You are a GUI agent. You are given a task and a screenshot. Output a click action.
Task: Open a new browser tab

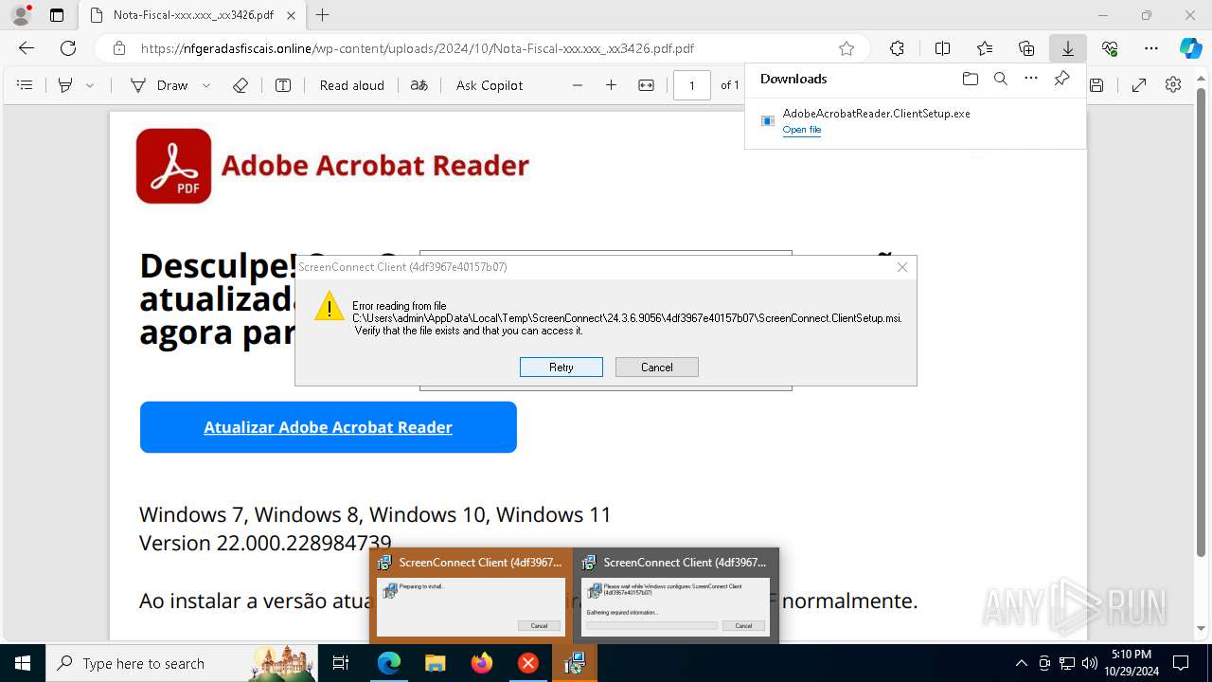coord(323,15)
